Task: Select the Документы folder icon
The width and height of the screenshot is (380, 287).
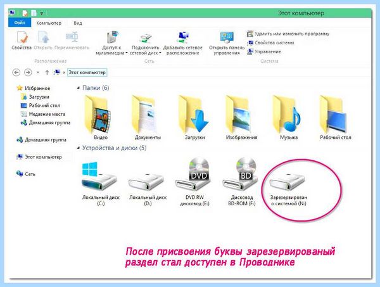Action: click(x=148, y=118)
